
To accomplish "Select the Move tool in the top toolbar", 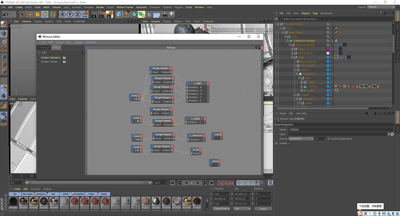I will pyautogui.click(x=30, y=14).
